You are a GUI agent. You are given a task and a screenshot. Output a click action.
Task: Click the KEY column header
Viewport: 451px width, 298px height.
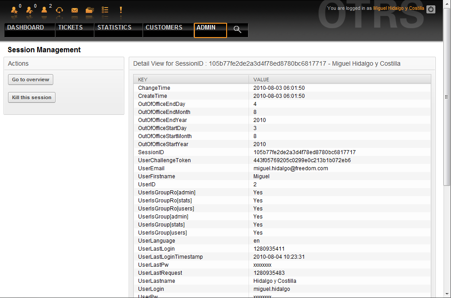[x=143, y=80]
